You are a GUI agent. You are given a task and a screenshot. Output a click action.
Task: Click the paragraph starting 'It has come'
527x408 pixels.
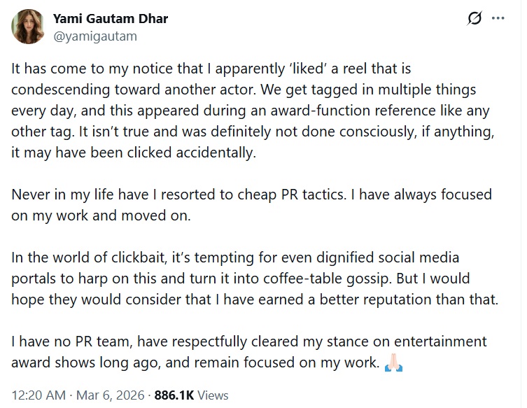tap(238, 71)
